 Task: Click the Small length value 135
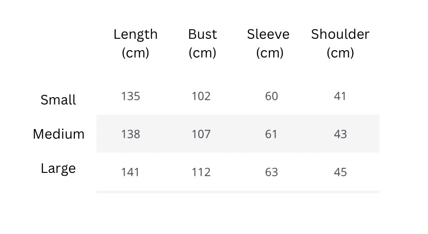coord(130,96)
